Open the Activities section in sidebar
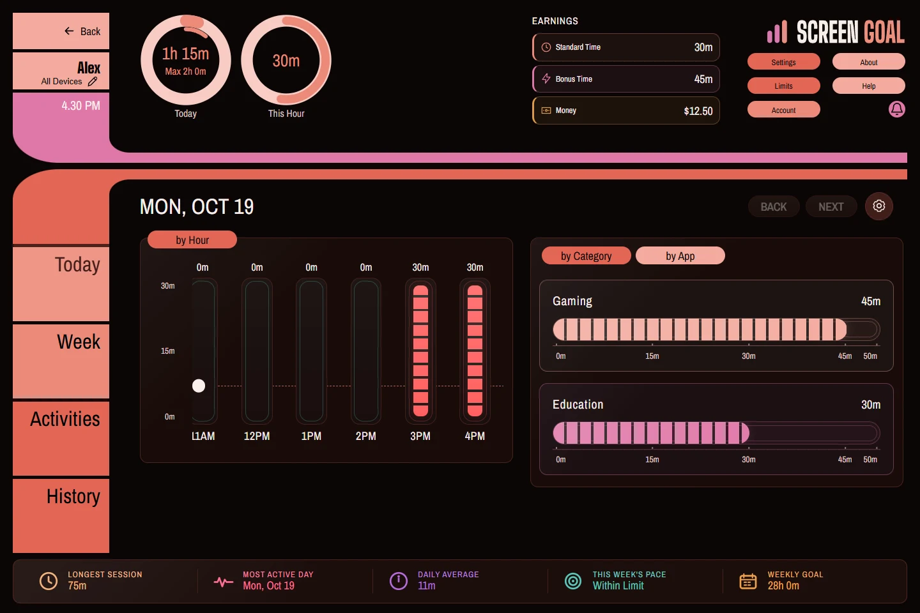 [x=61, y=439]
